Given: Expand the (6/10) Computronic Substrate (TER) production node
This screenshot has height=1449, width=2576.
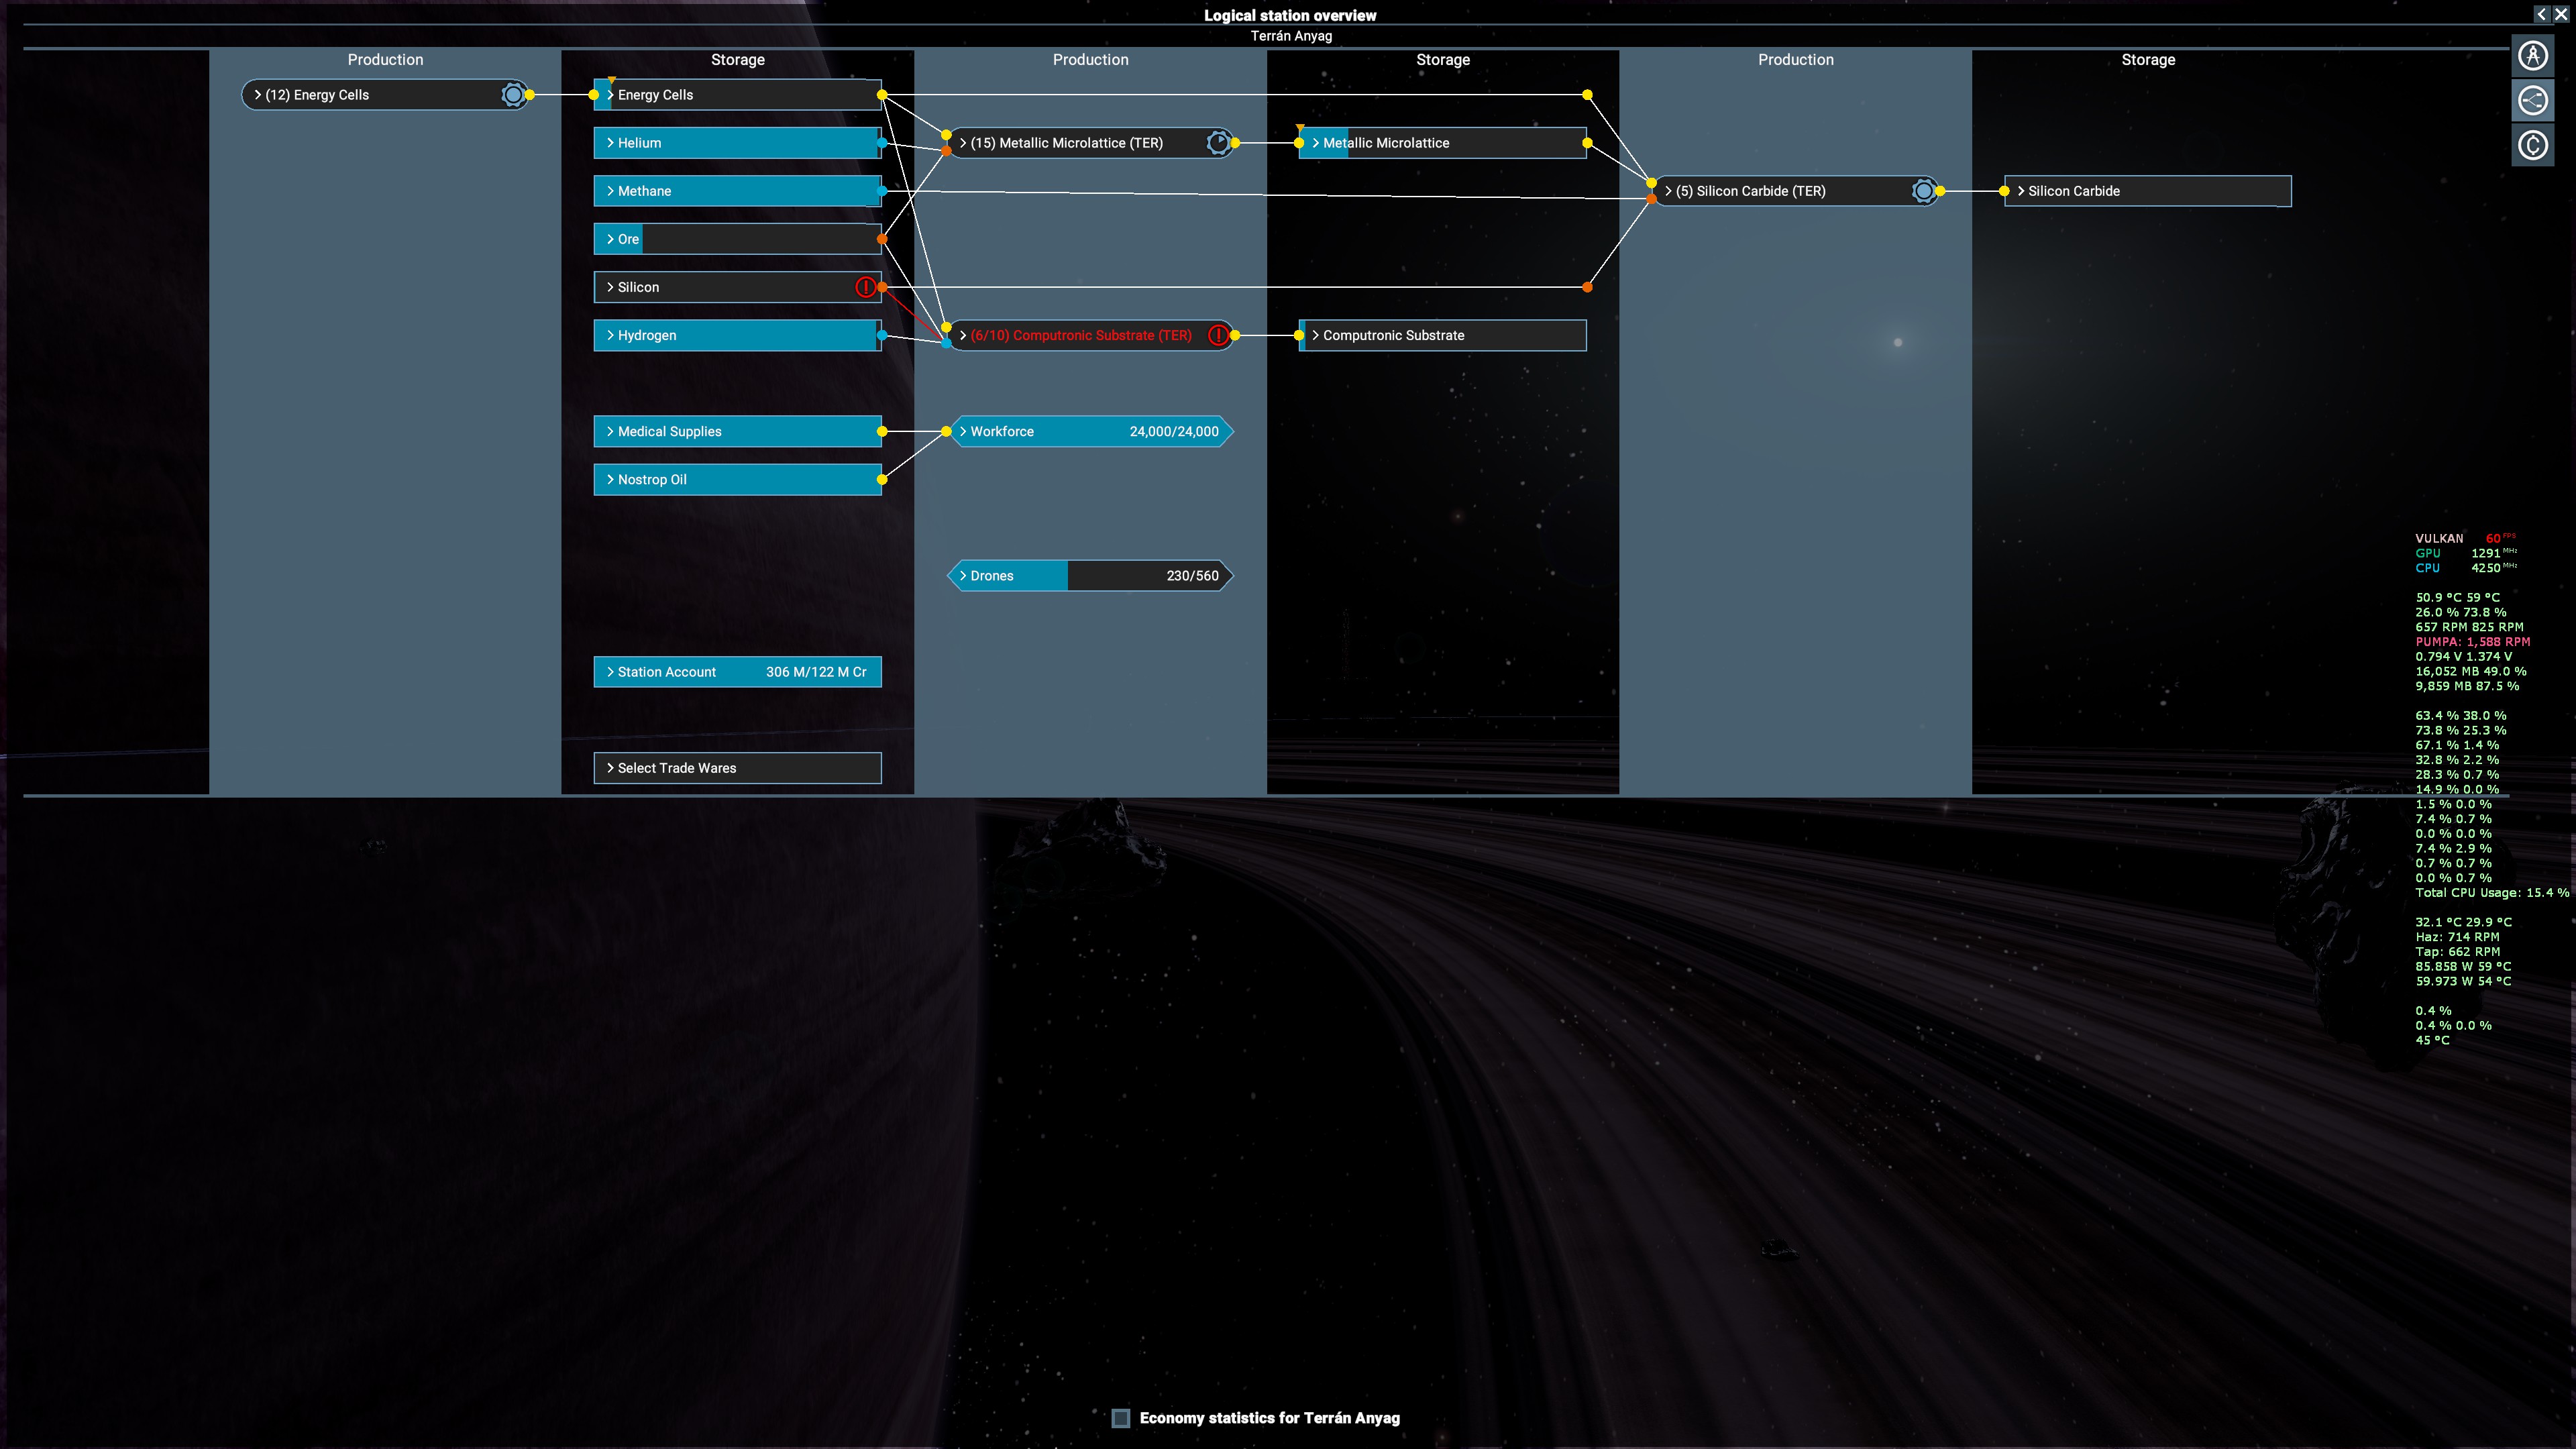Looking at the screenshot, I should [1090, 335].
